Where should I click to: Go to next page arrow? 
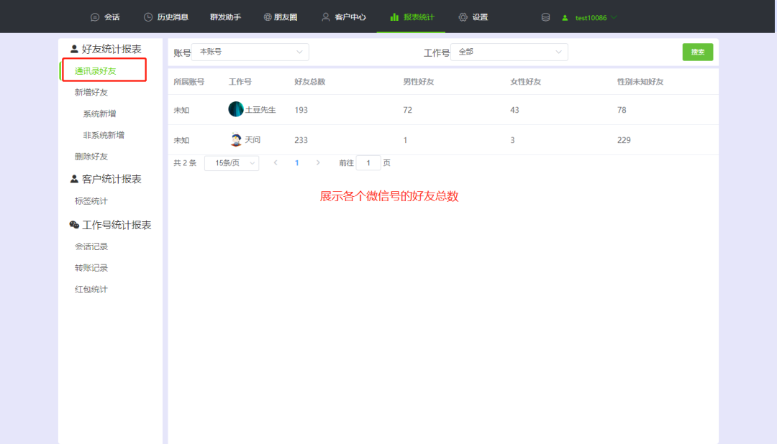[x=318, y=163]
